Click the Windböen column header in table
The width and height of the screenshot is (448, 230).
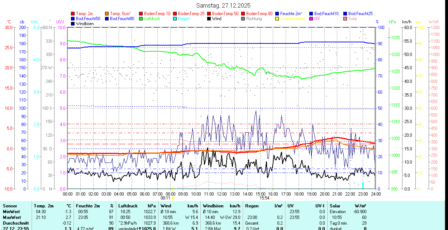[213, 206]
